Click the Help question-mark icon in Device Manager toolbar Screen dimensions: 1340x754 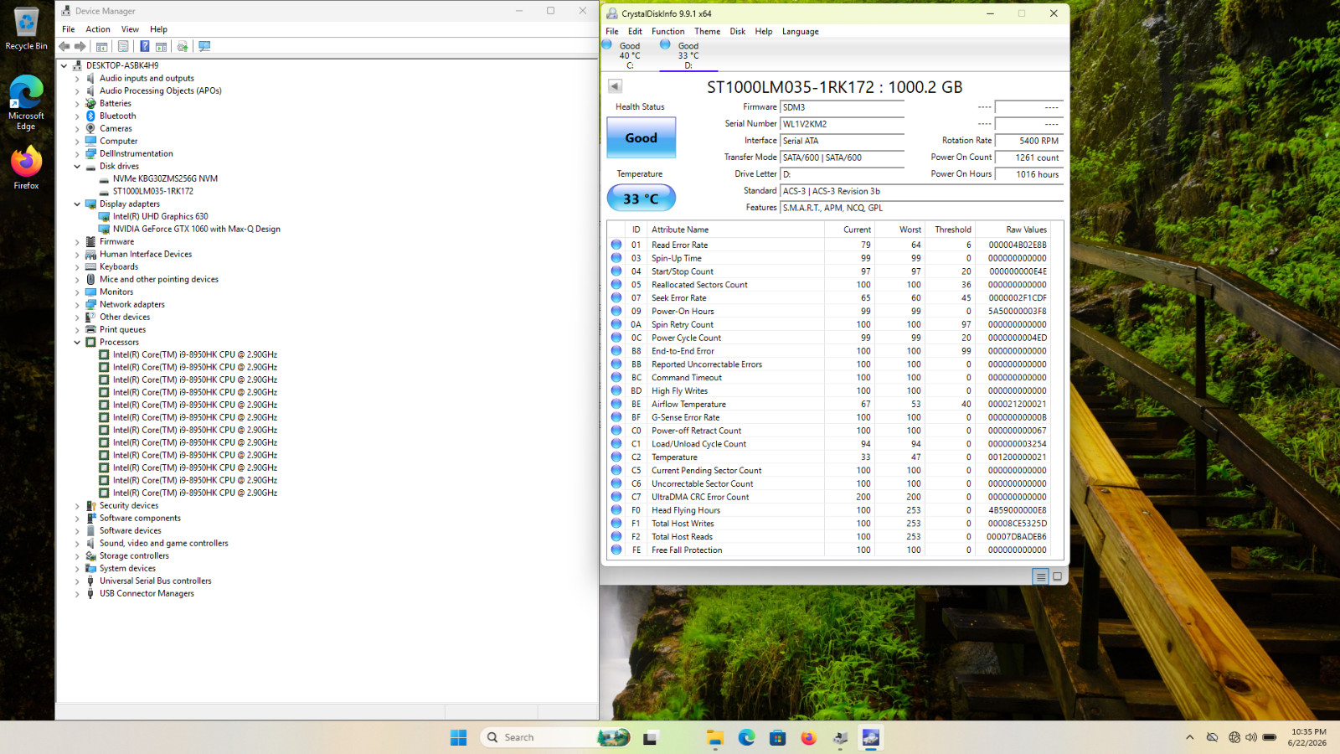[145, 46]
